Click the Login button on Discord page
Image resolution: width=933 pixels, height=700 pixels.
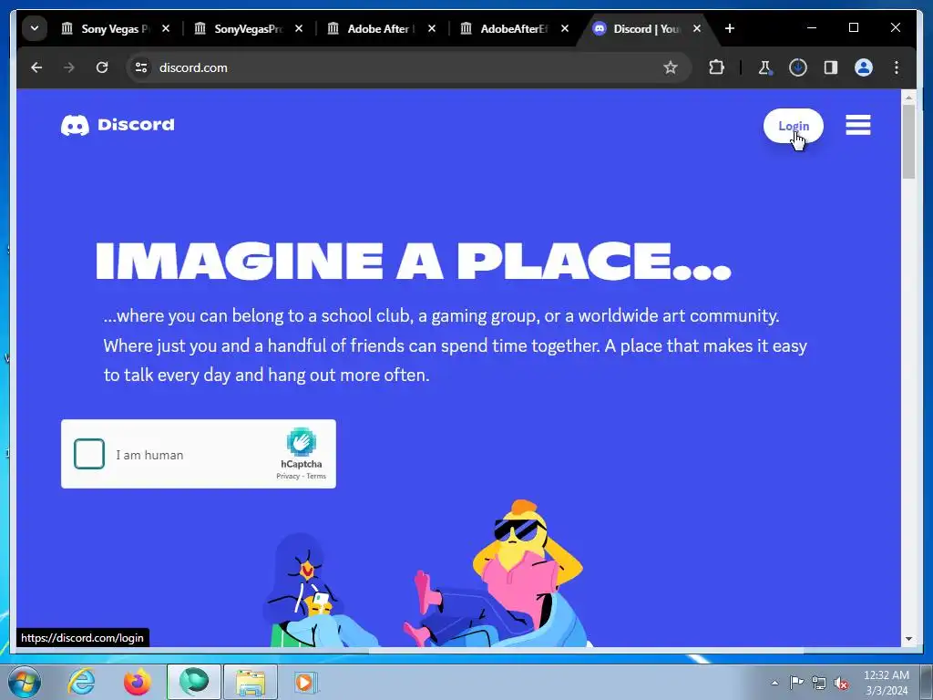[794, 126]
